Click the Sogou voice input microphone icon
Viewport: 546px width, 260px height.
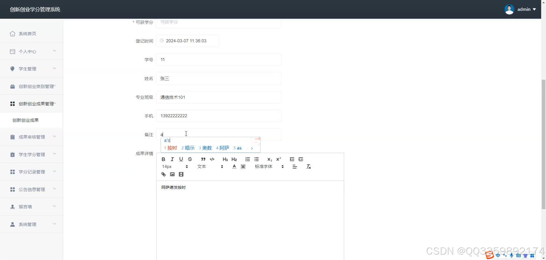tap(512, 255)
